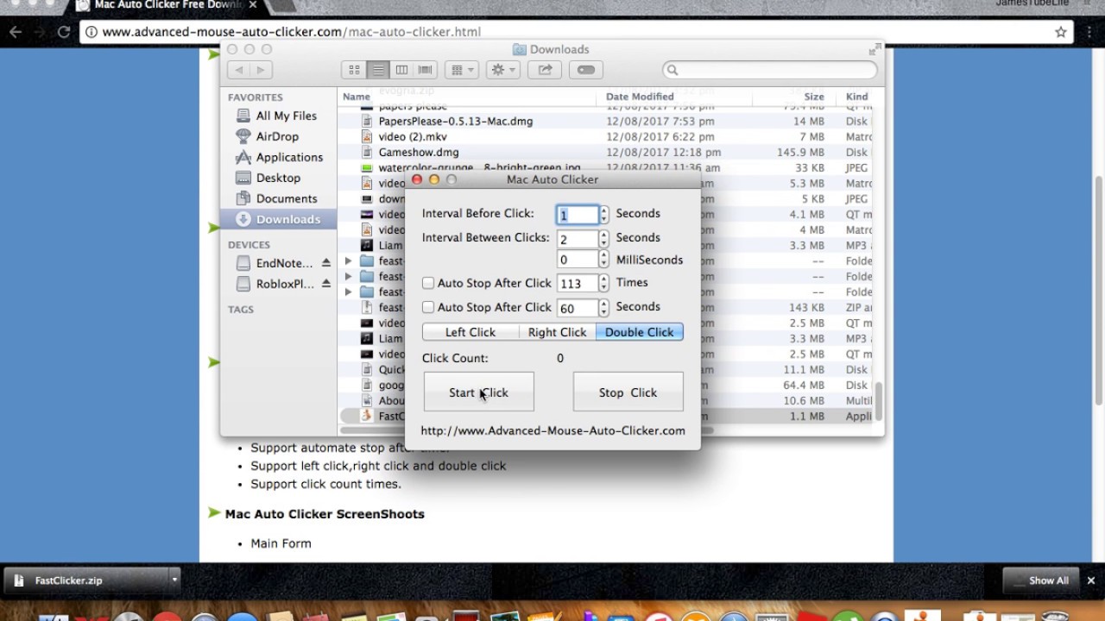Adjust auto stop Seconds stepper
Image resolution: width=1105 pixels, height=621 pixels.
(x=604, y=307)
